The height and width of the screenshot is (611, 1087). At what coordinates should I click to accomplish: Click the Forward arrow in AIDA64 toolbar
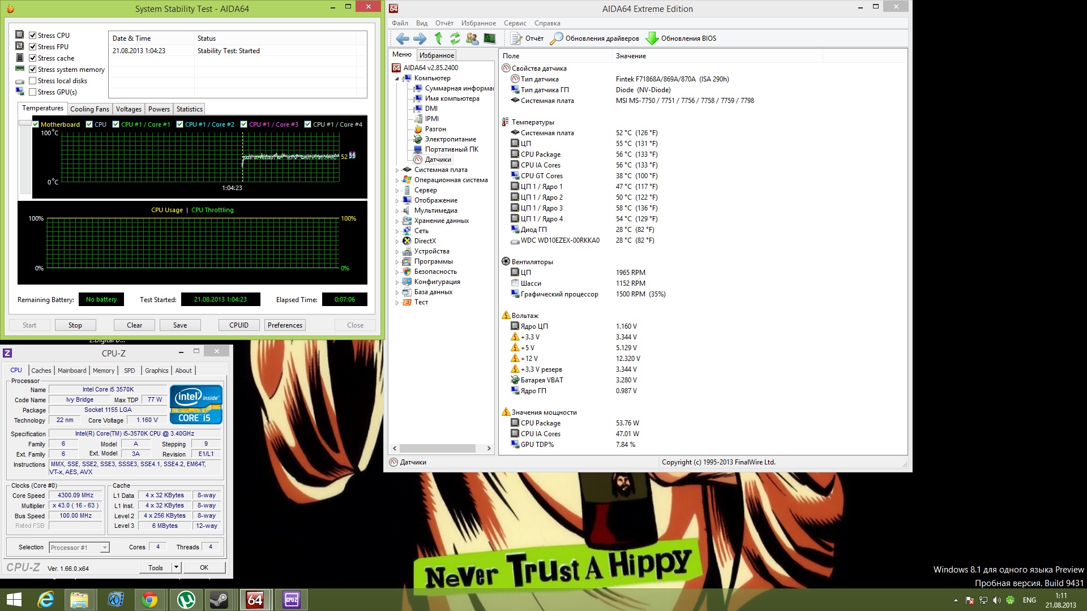(420, 38)
